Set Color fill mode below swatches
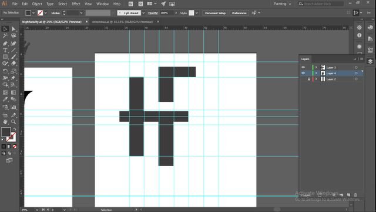 [4, 146]
